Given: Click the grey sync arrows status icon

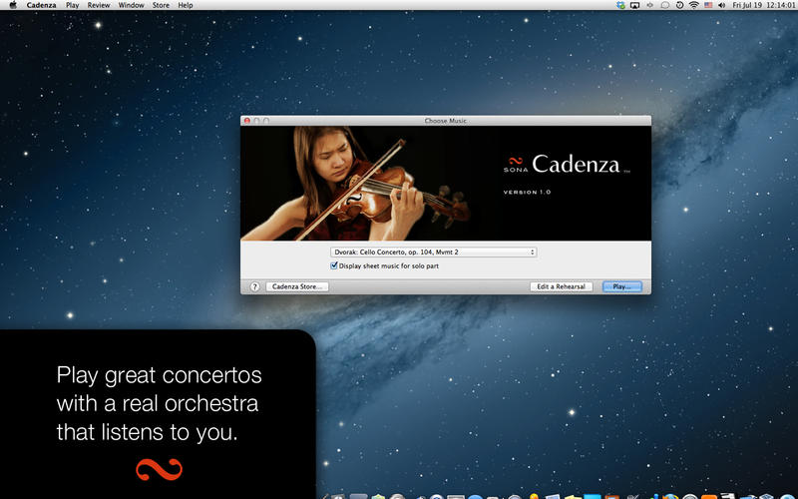Looking at the screenshot, I should [x=650, y=5].
